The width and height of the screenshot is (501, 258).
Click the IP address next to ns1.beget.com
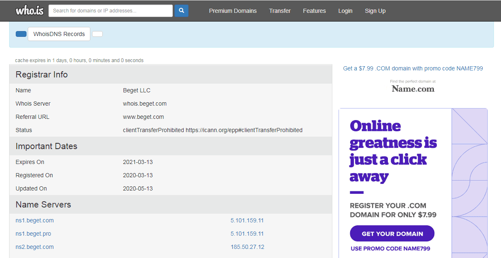click(x=247, y=220)
